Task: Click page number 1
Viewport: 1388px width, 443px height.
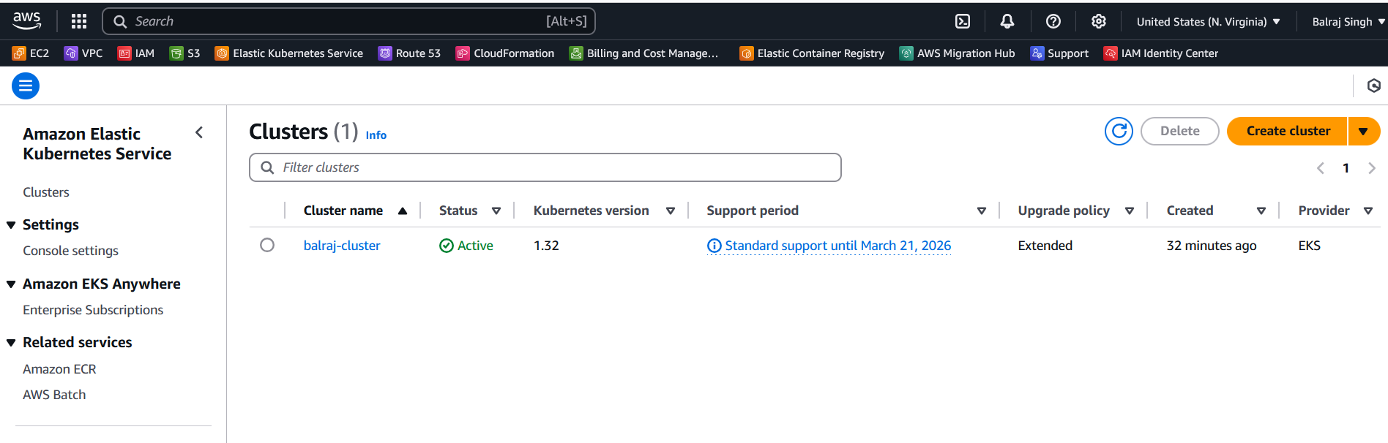Action: click(1346, 168)
